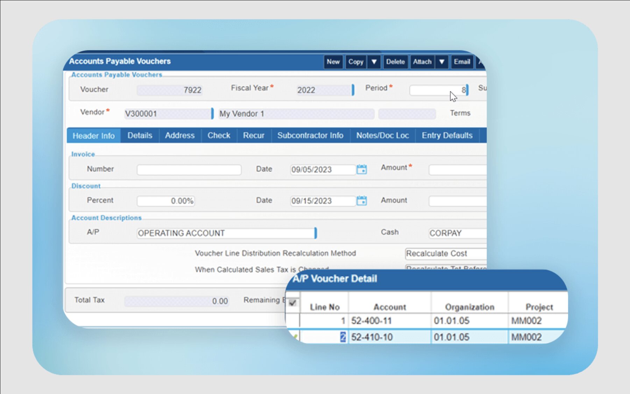630x394 pixels.
Task: Select the Discount Percent field
Action: [x=166, y=201]
